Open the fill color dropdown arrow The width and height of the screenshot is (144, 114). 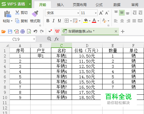(90, 21)
